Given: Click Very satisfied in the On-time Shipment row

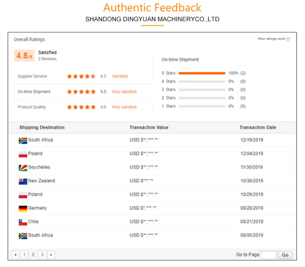Looking at the screenshot, I should (124, 92).
